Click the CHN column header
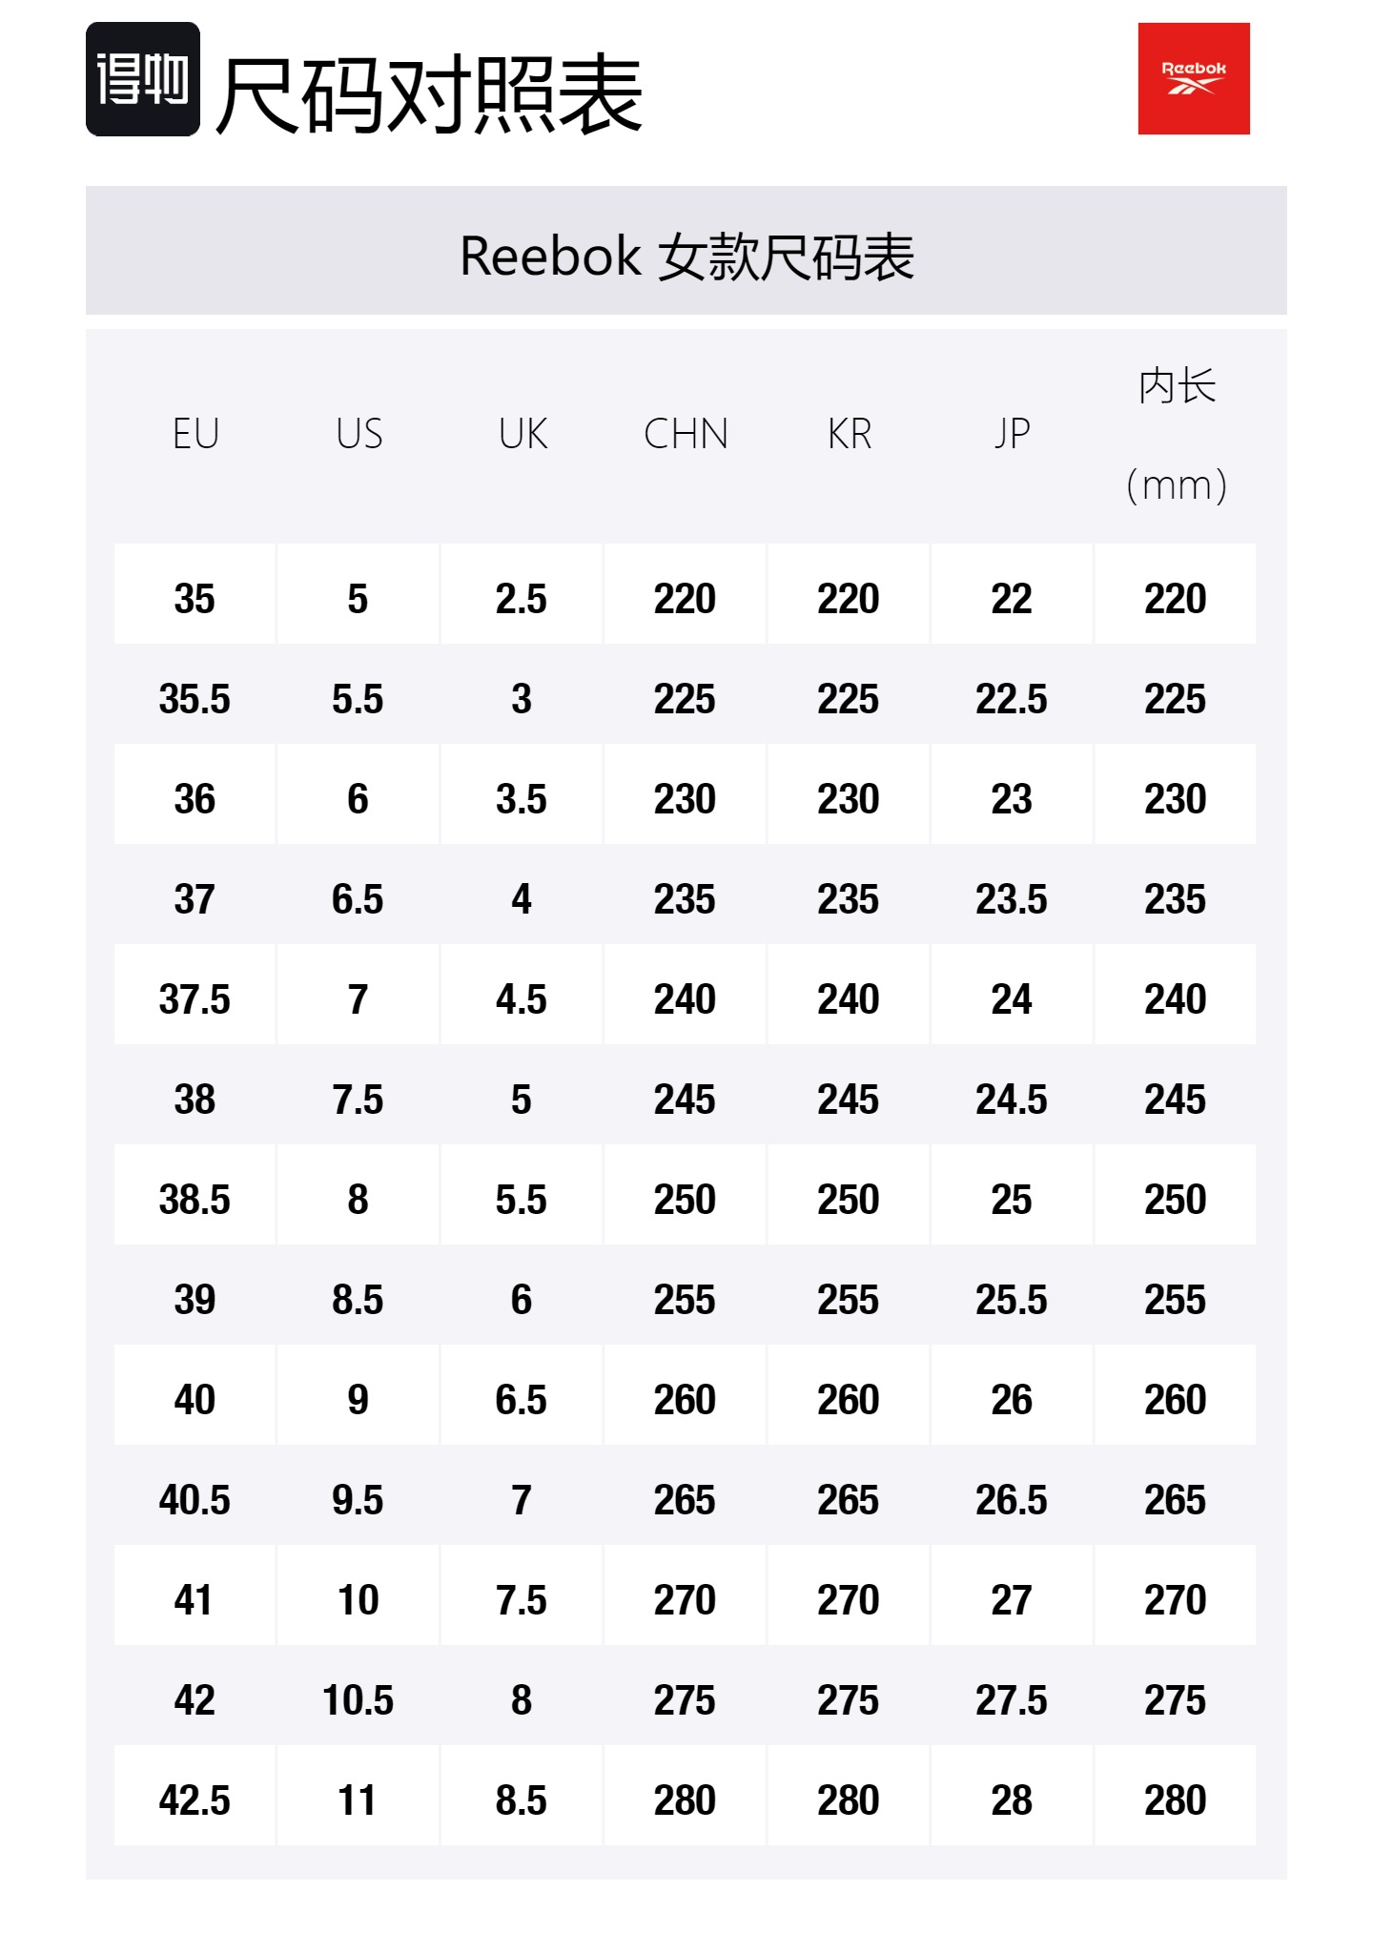 [686, 434]
